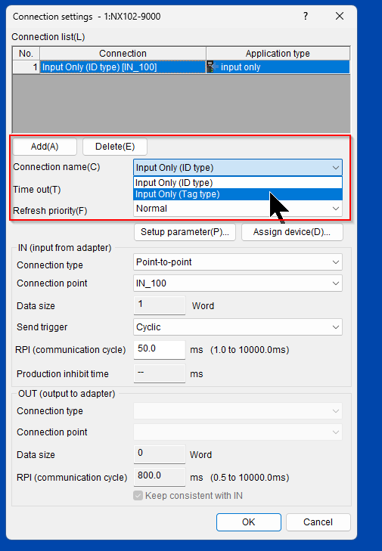Expand the Refresh priority dropdown arrow
Viewport: 382px width, 551px height.
[x=336, y=209]
